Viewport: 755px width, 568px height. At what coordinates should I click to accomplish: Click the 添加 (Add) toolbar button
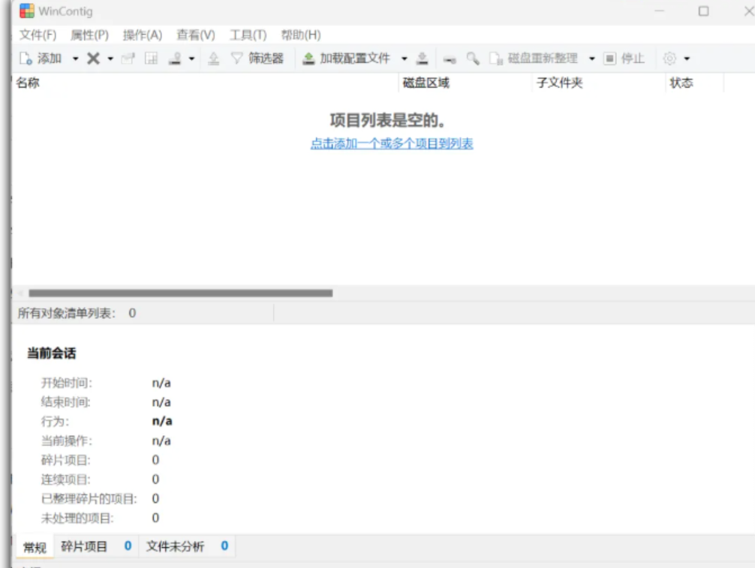click(x=41, y=59)
